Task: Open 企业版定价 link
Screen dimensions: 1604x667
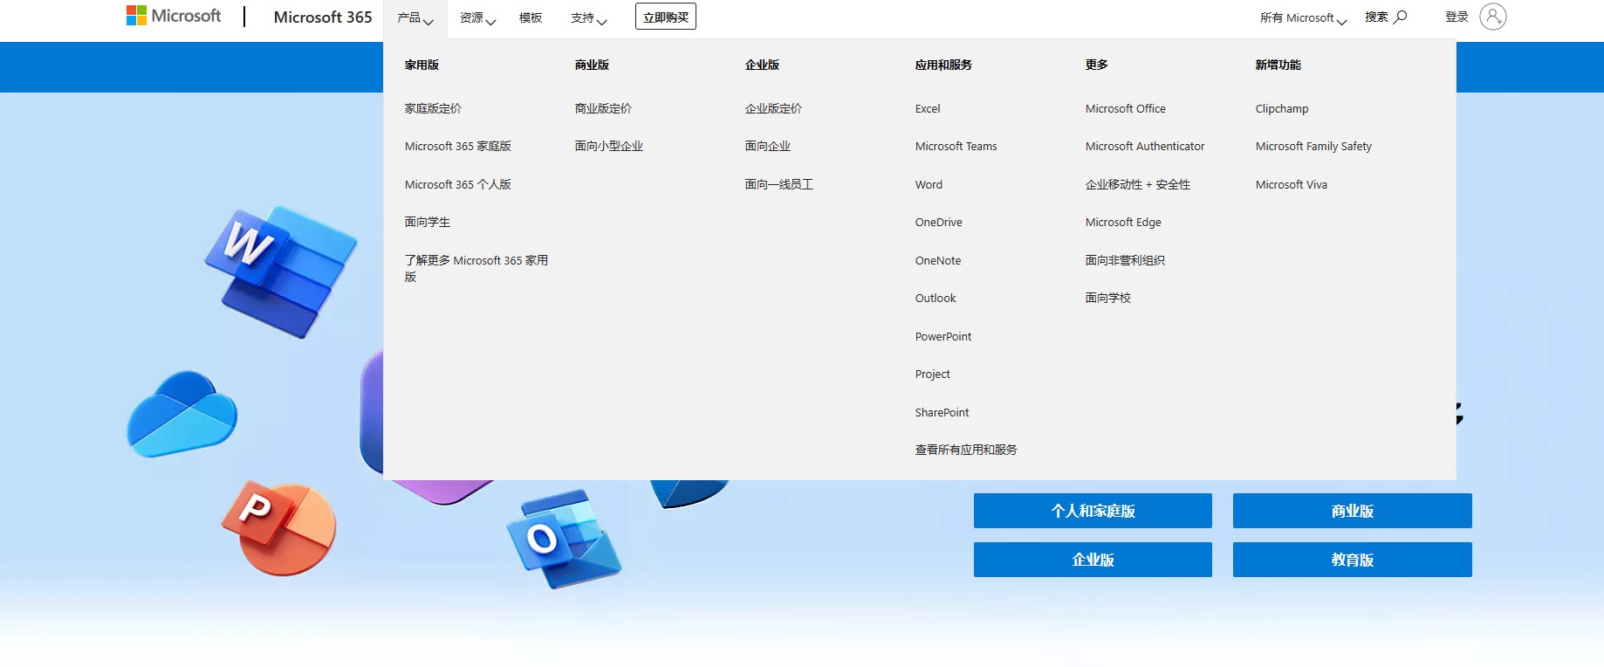Action: coord(773,108)
